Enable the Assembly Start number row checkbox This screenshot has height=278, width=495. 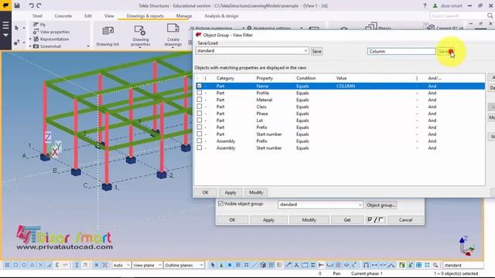(200, 147)
